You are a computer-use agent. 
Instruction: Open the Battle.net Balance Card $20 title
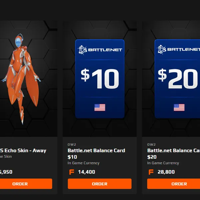tap(174, 154)
